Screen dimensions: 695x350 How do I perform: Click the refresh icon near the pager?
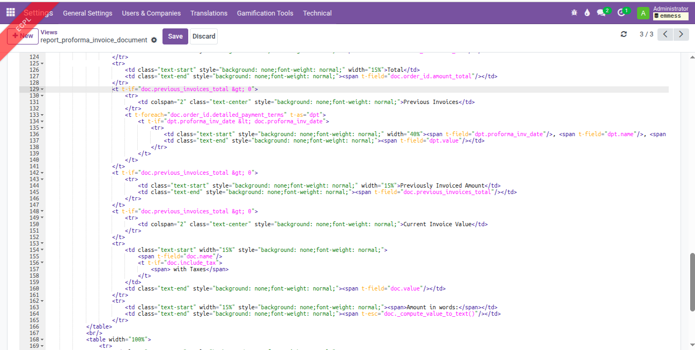pyautogui.click(x=624, y=34)
